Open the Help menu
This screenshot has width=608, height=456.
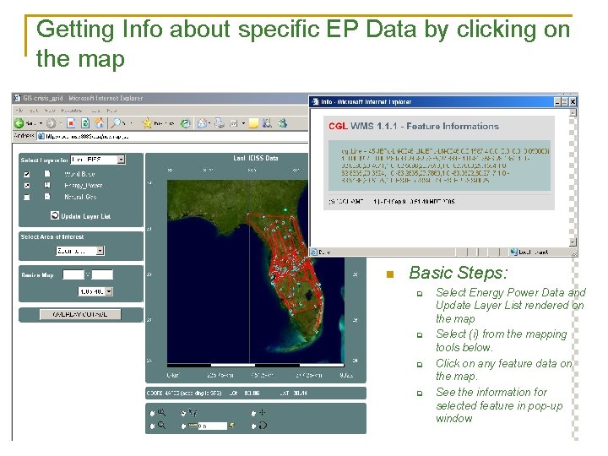click(111, 111)
